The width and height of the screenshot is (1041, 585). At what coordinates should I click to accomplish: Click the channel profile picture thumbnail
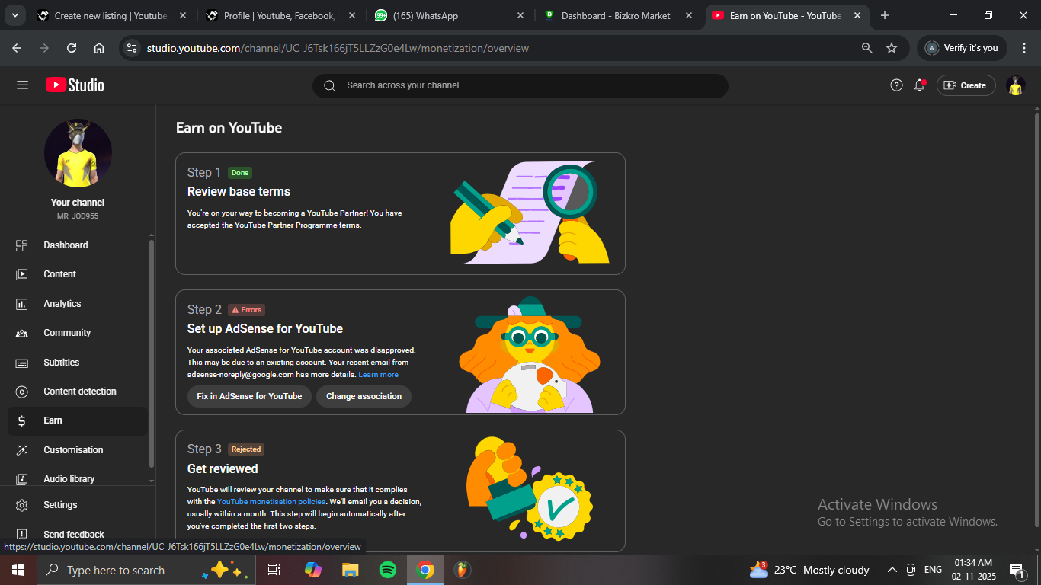(x=78, y=153)
